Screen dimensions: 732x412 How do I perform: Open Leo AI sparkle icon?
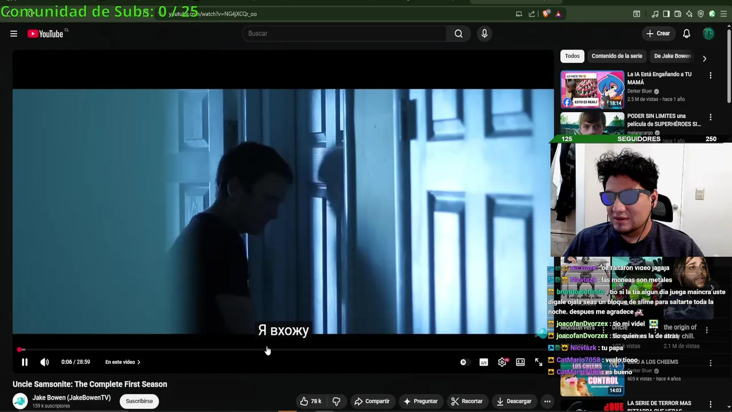tap(689, 14)
